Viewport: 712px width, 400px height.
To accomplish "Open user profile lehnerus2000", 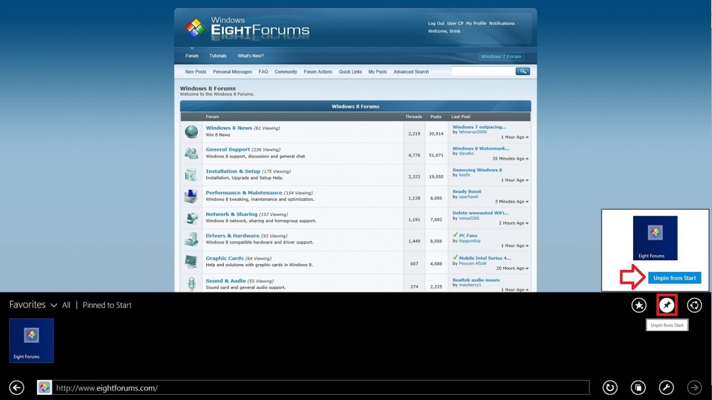I will [473, 132].
